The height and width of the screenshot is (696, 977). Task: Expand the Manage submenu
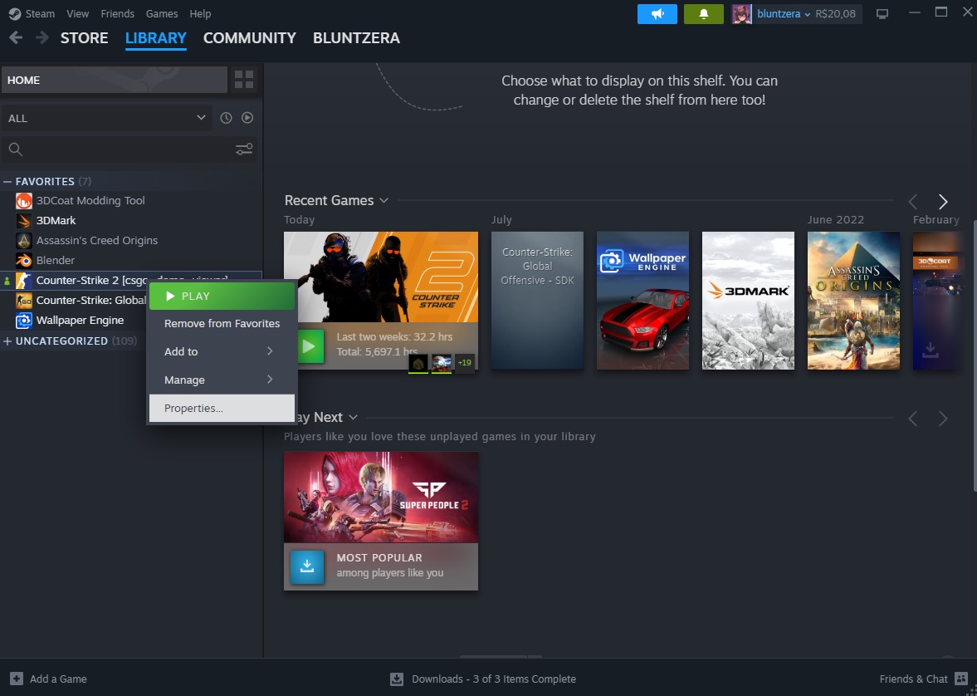point(222,380)
